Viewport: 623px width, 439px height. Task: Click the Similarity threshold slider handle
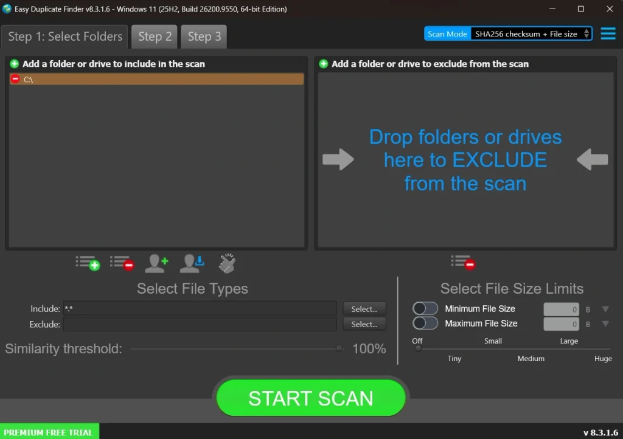tap(339, 348)
